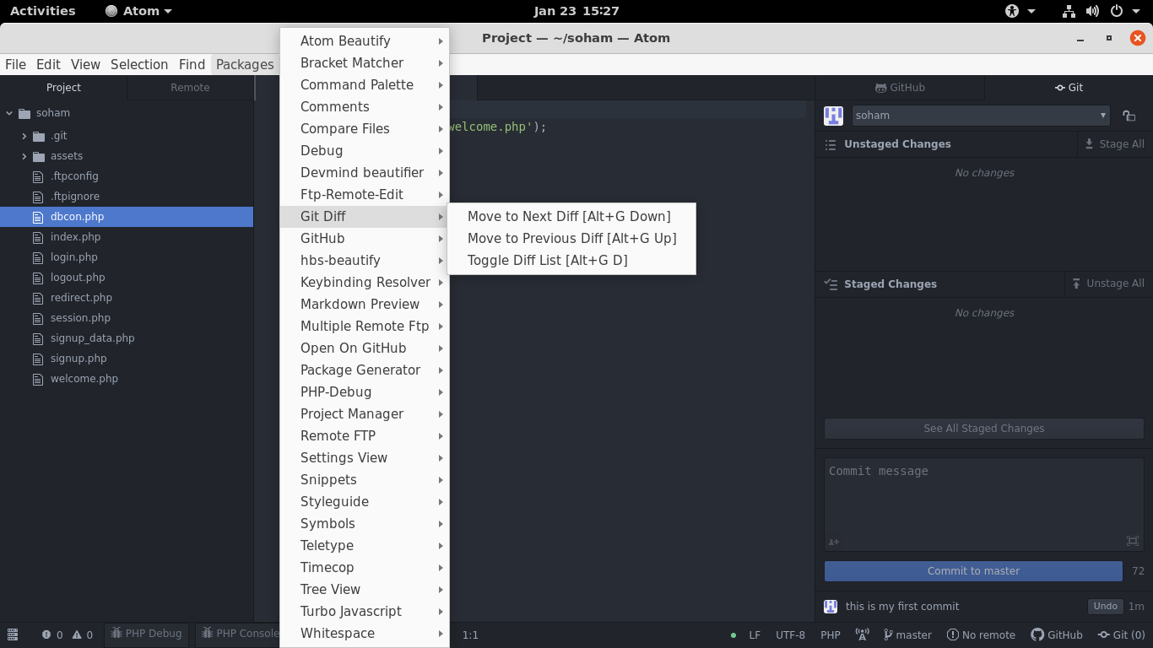Click the Activities button
This screenshot has width=1153, height=648.
[42, 11]
